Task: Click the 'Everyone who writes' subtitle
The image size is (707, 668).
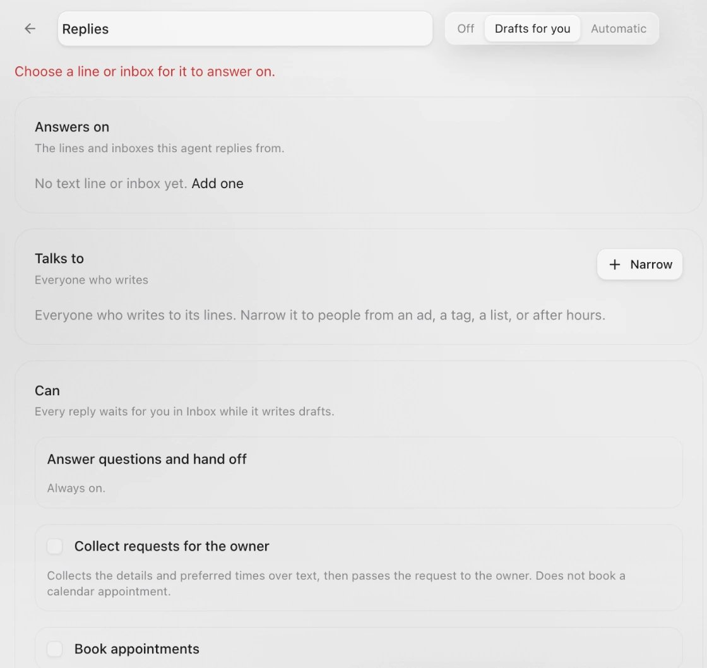Action: [92, 280]
